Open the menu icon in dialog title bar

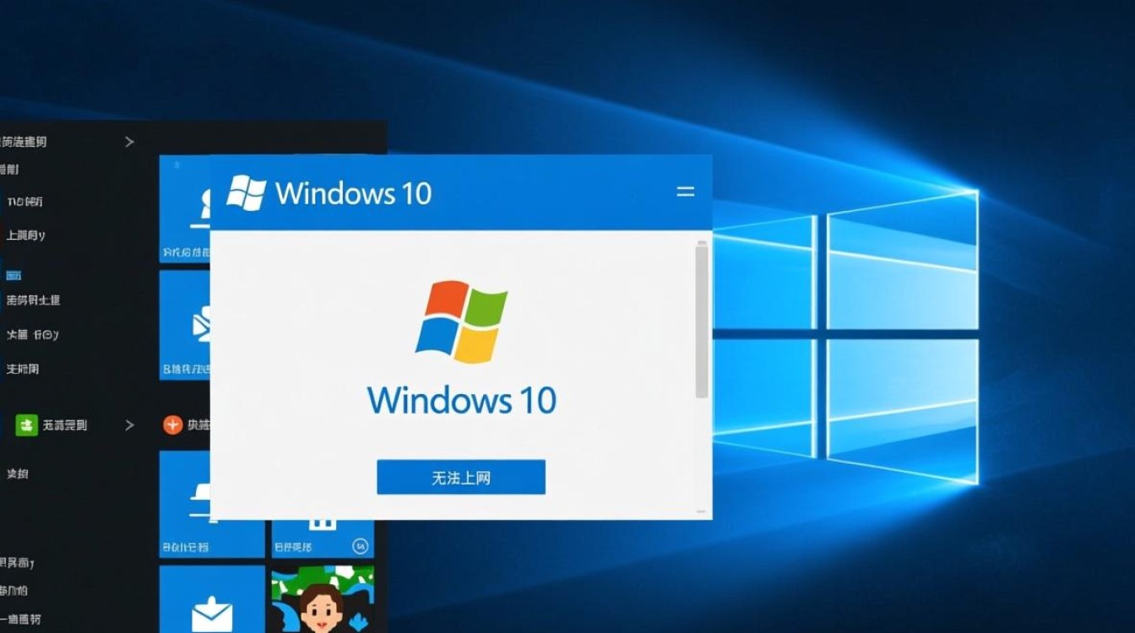click(685, 192)
